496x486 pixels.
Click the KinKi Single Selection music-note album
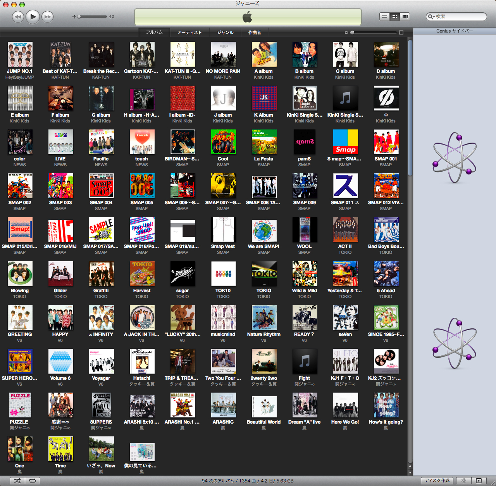tap(345, 98)
